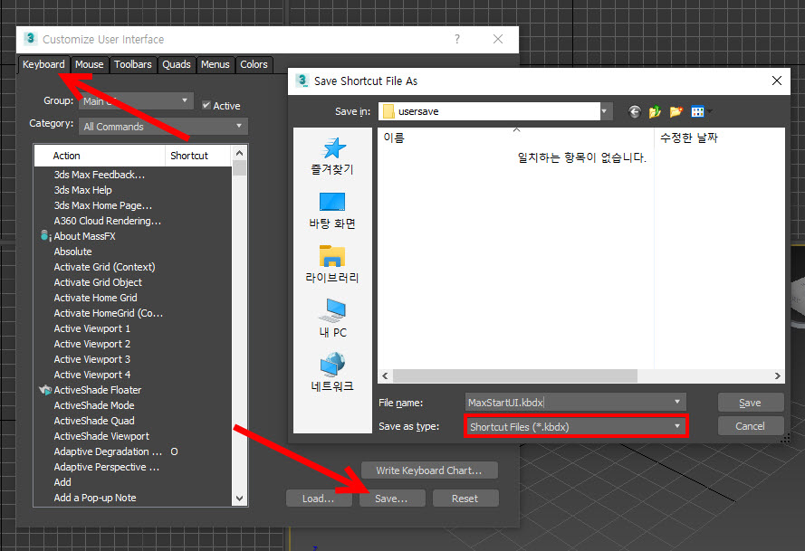Toggle the Active checkbox
This screenshot has height=551, width=805.
[x=206, y=105]
